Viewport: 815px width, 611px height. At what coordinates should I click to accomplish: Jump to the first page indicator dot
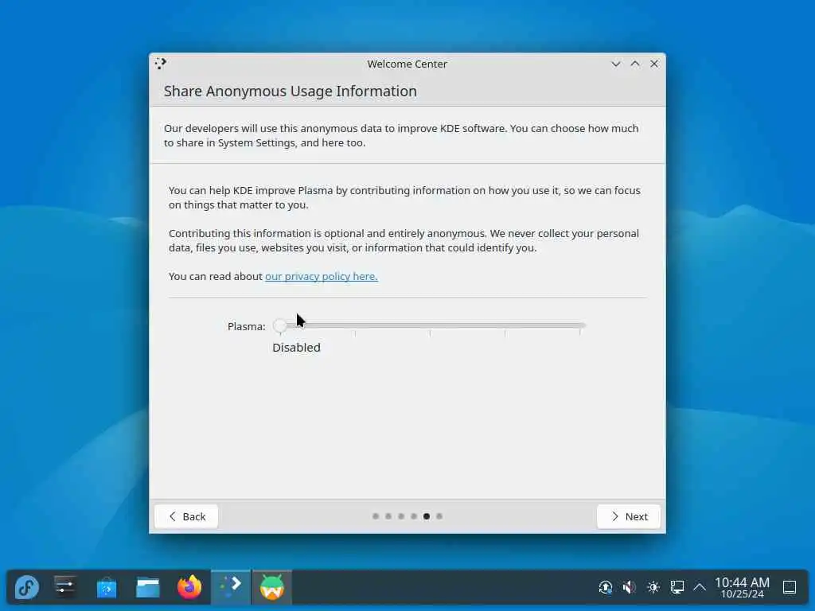[x=376, y=516]
